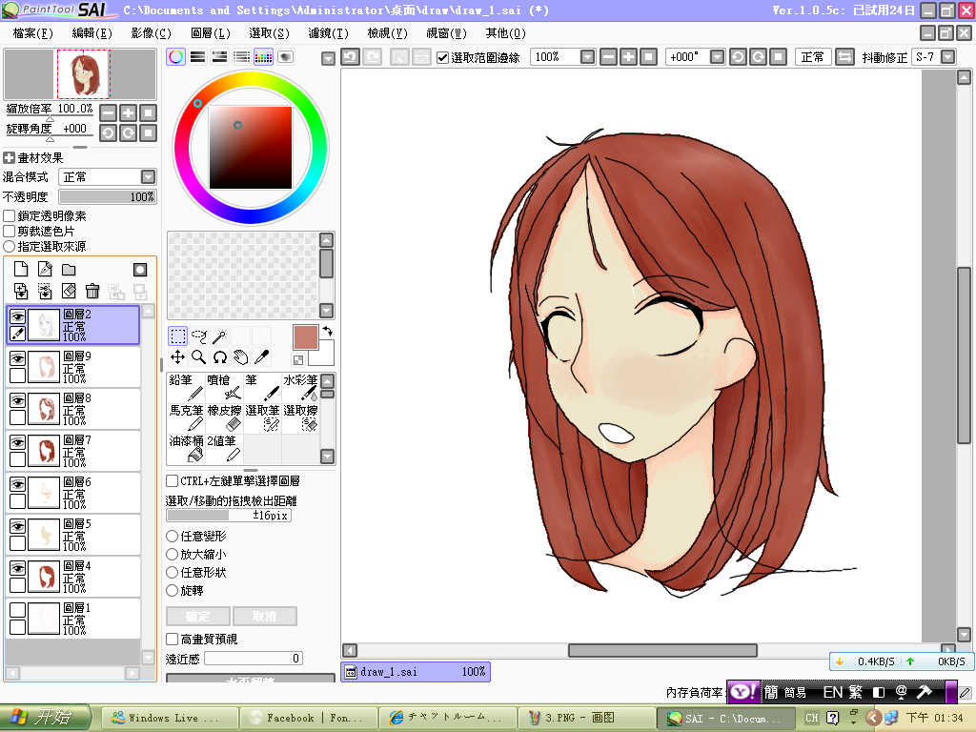Select layer 圖層8 in the layer list
This screenshot has width=976, height=732.
[73, 409]
